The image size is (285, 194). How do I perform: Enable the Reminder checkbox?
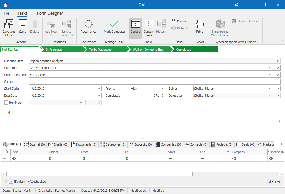coord(6,103)
